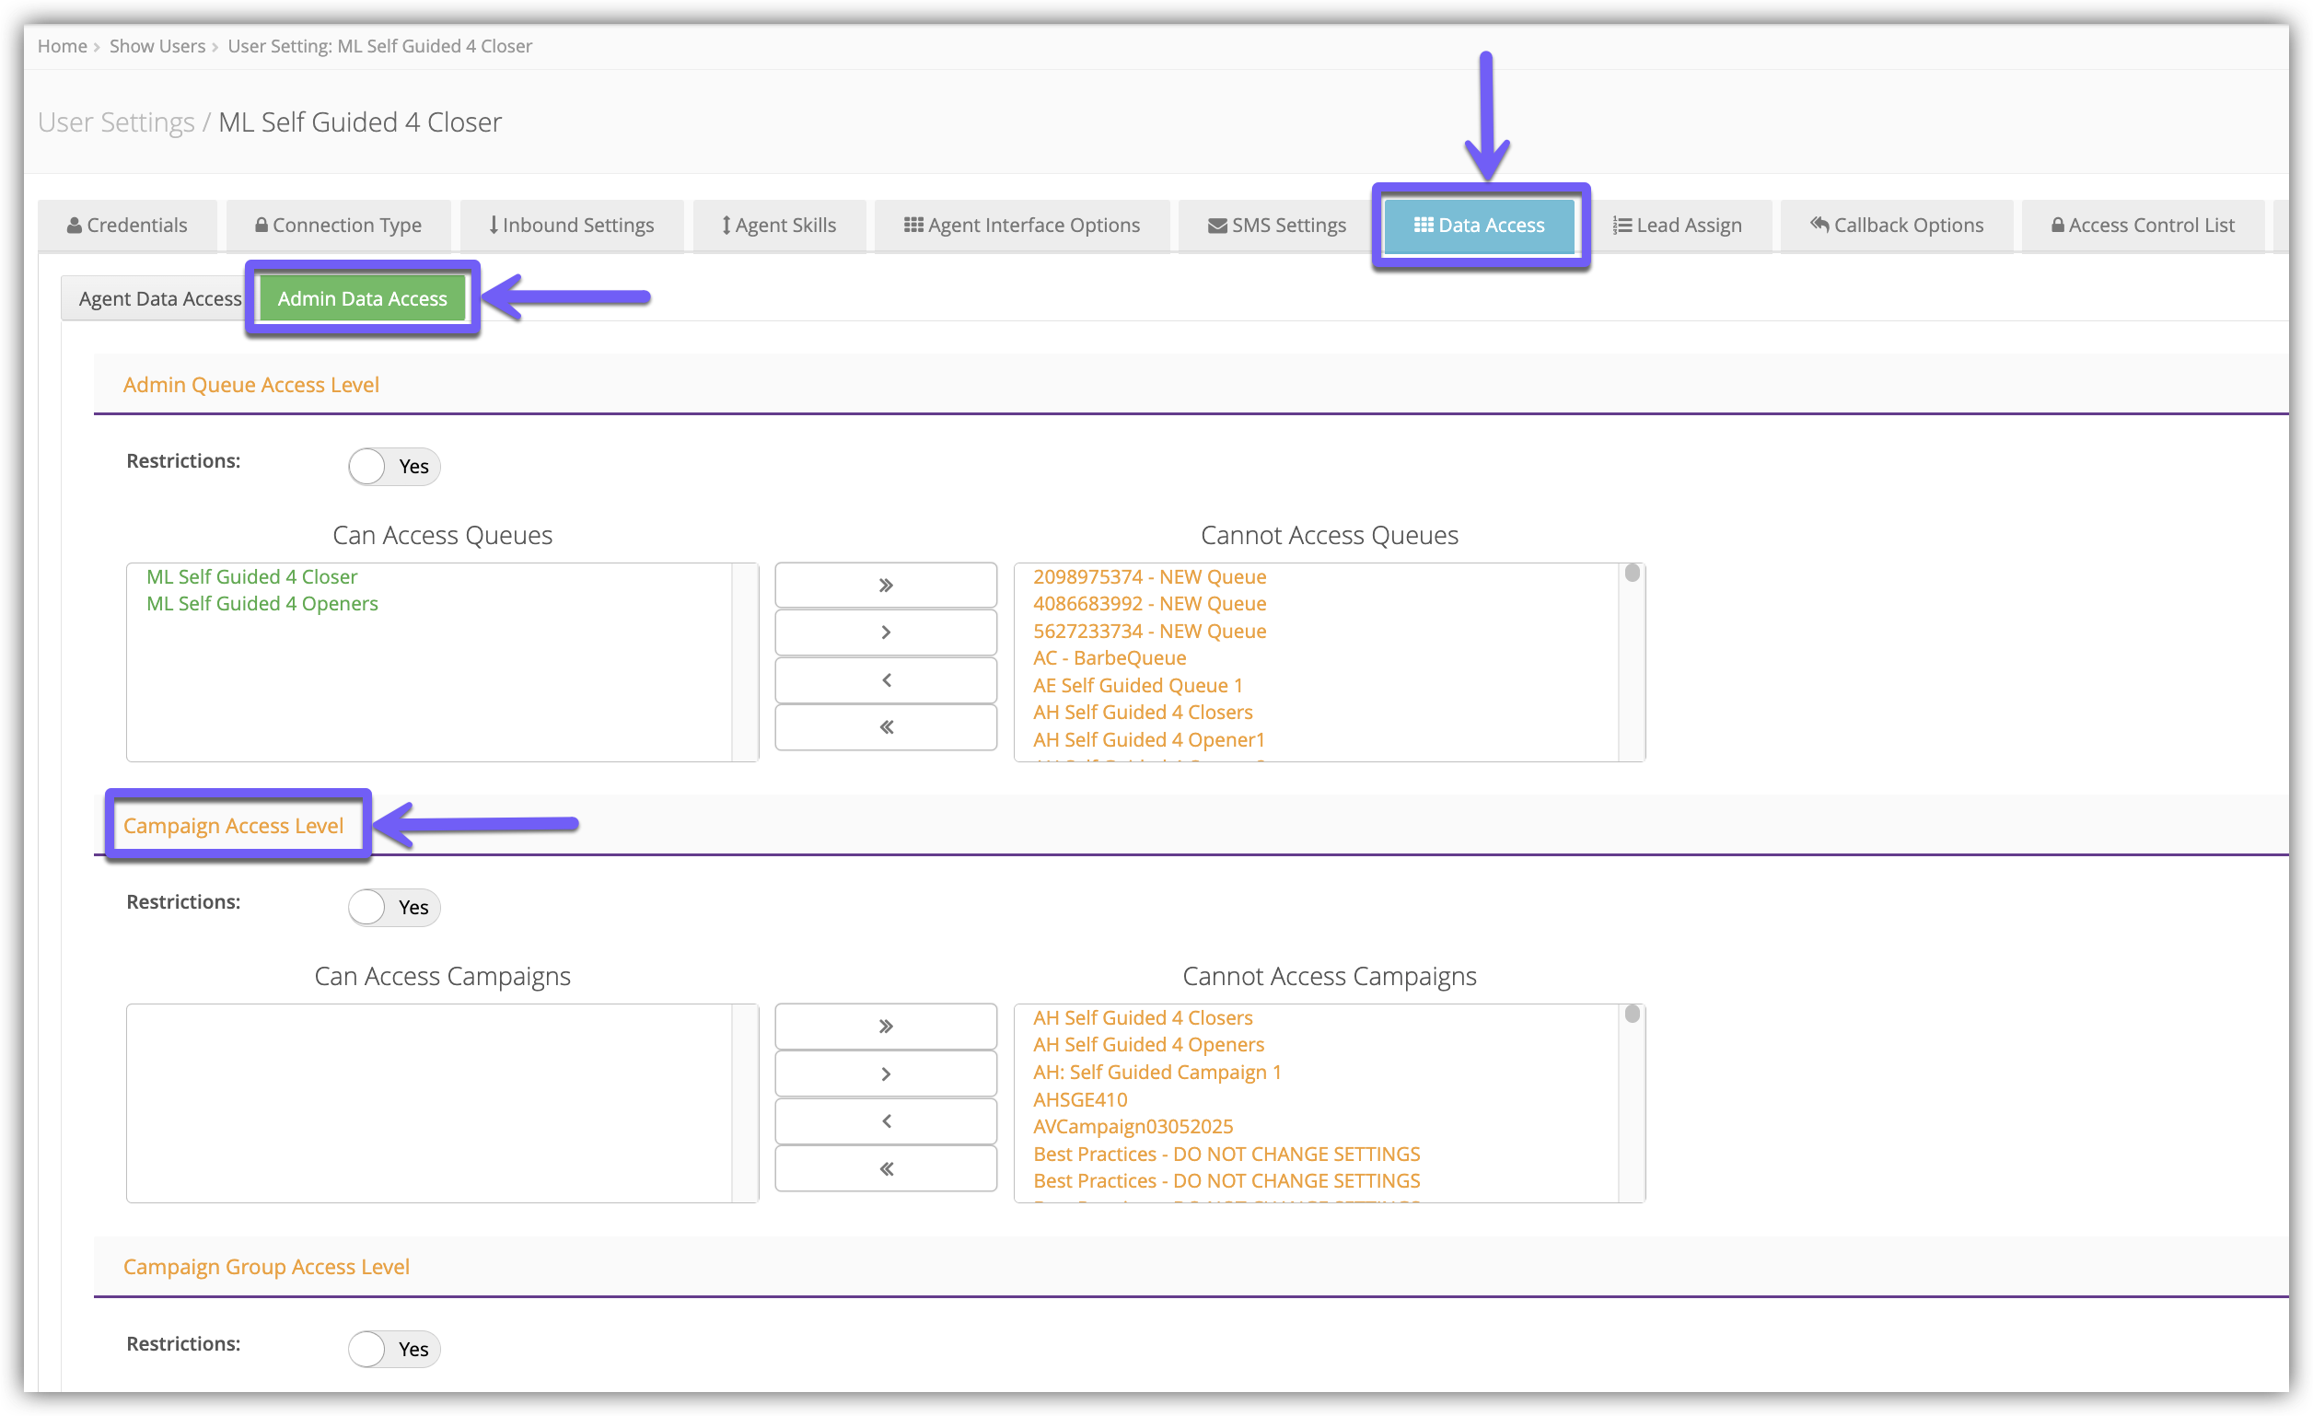This screenshot has height=1416, width=2313.
Task: Switch to Agent Data Access sub-tab
Action: tap(159, 298)
